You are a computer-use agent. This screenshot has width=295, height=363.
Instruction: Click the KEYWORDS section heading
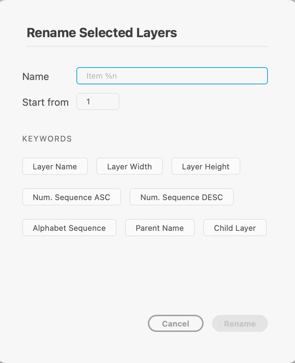coord(47,139)
